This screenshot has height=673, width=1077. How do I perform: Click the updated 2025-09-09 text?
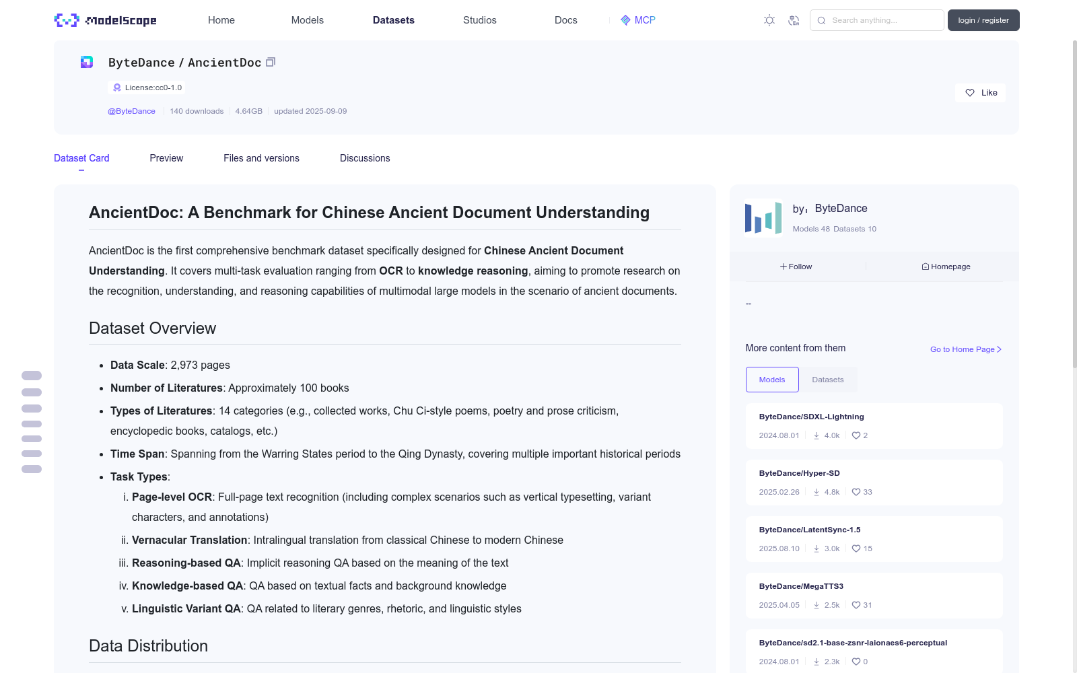310,111
